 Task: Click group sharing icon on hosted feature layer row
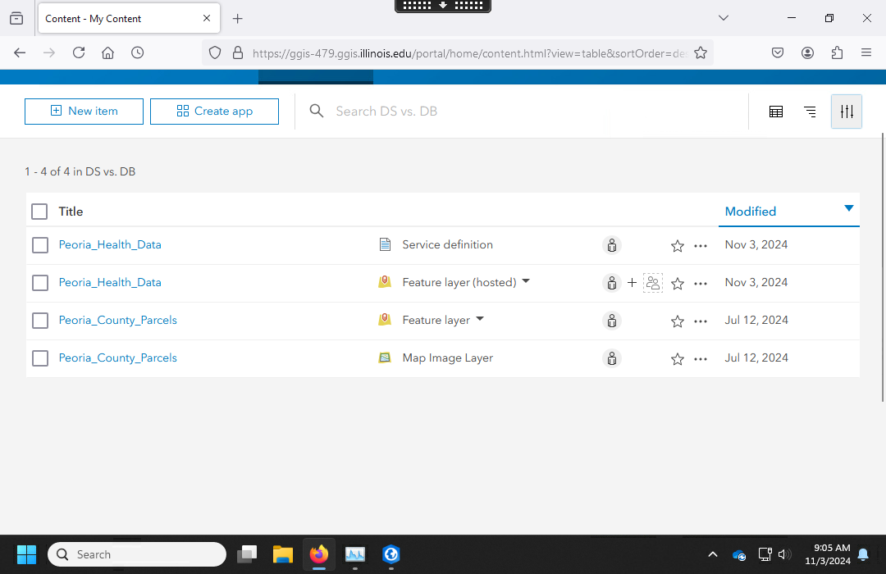[653, 283]
